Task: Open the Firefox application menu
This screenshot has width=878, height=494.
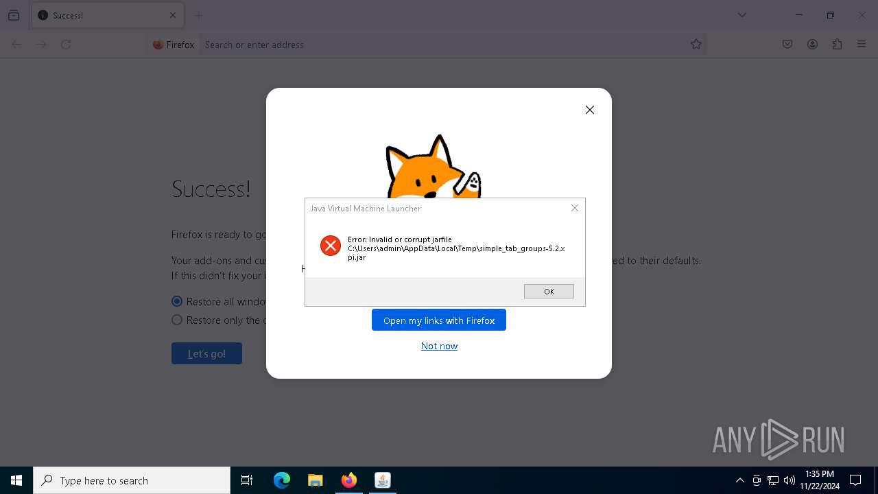Action: pyautogui.click(x=862, y=45)
